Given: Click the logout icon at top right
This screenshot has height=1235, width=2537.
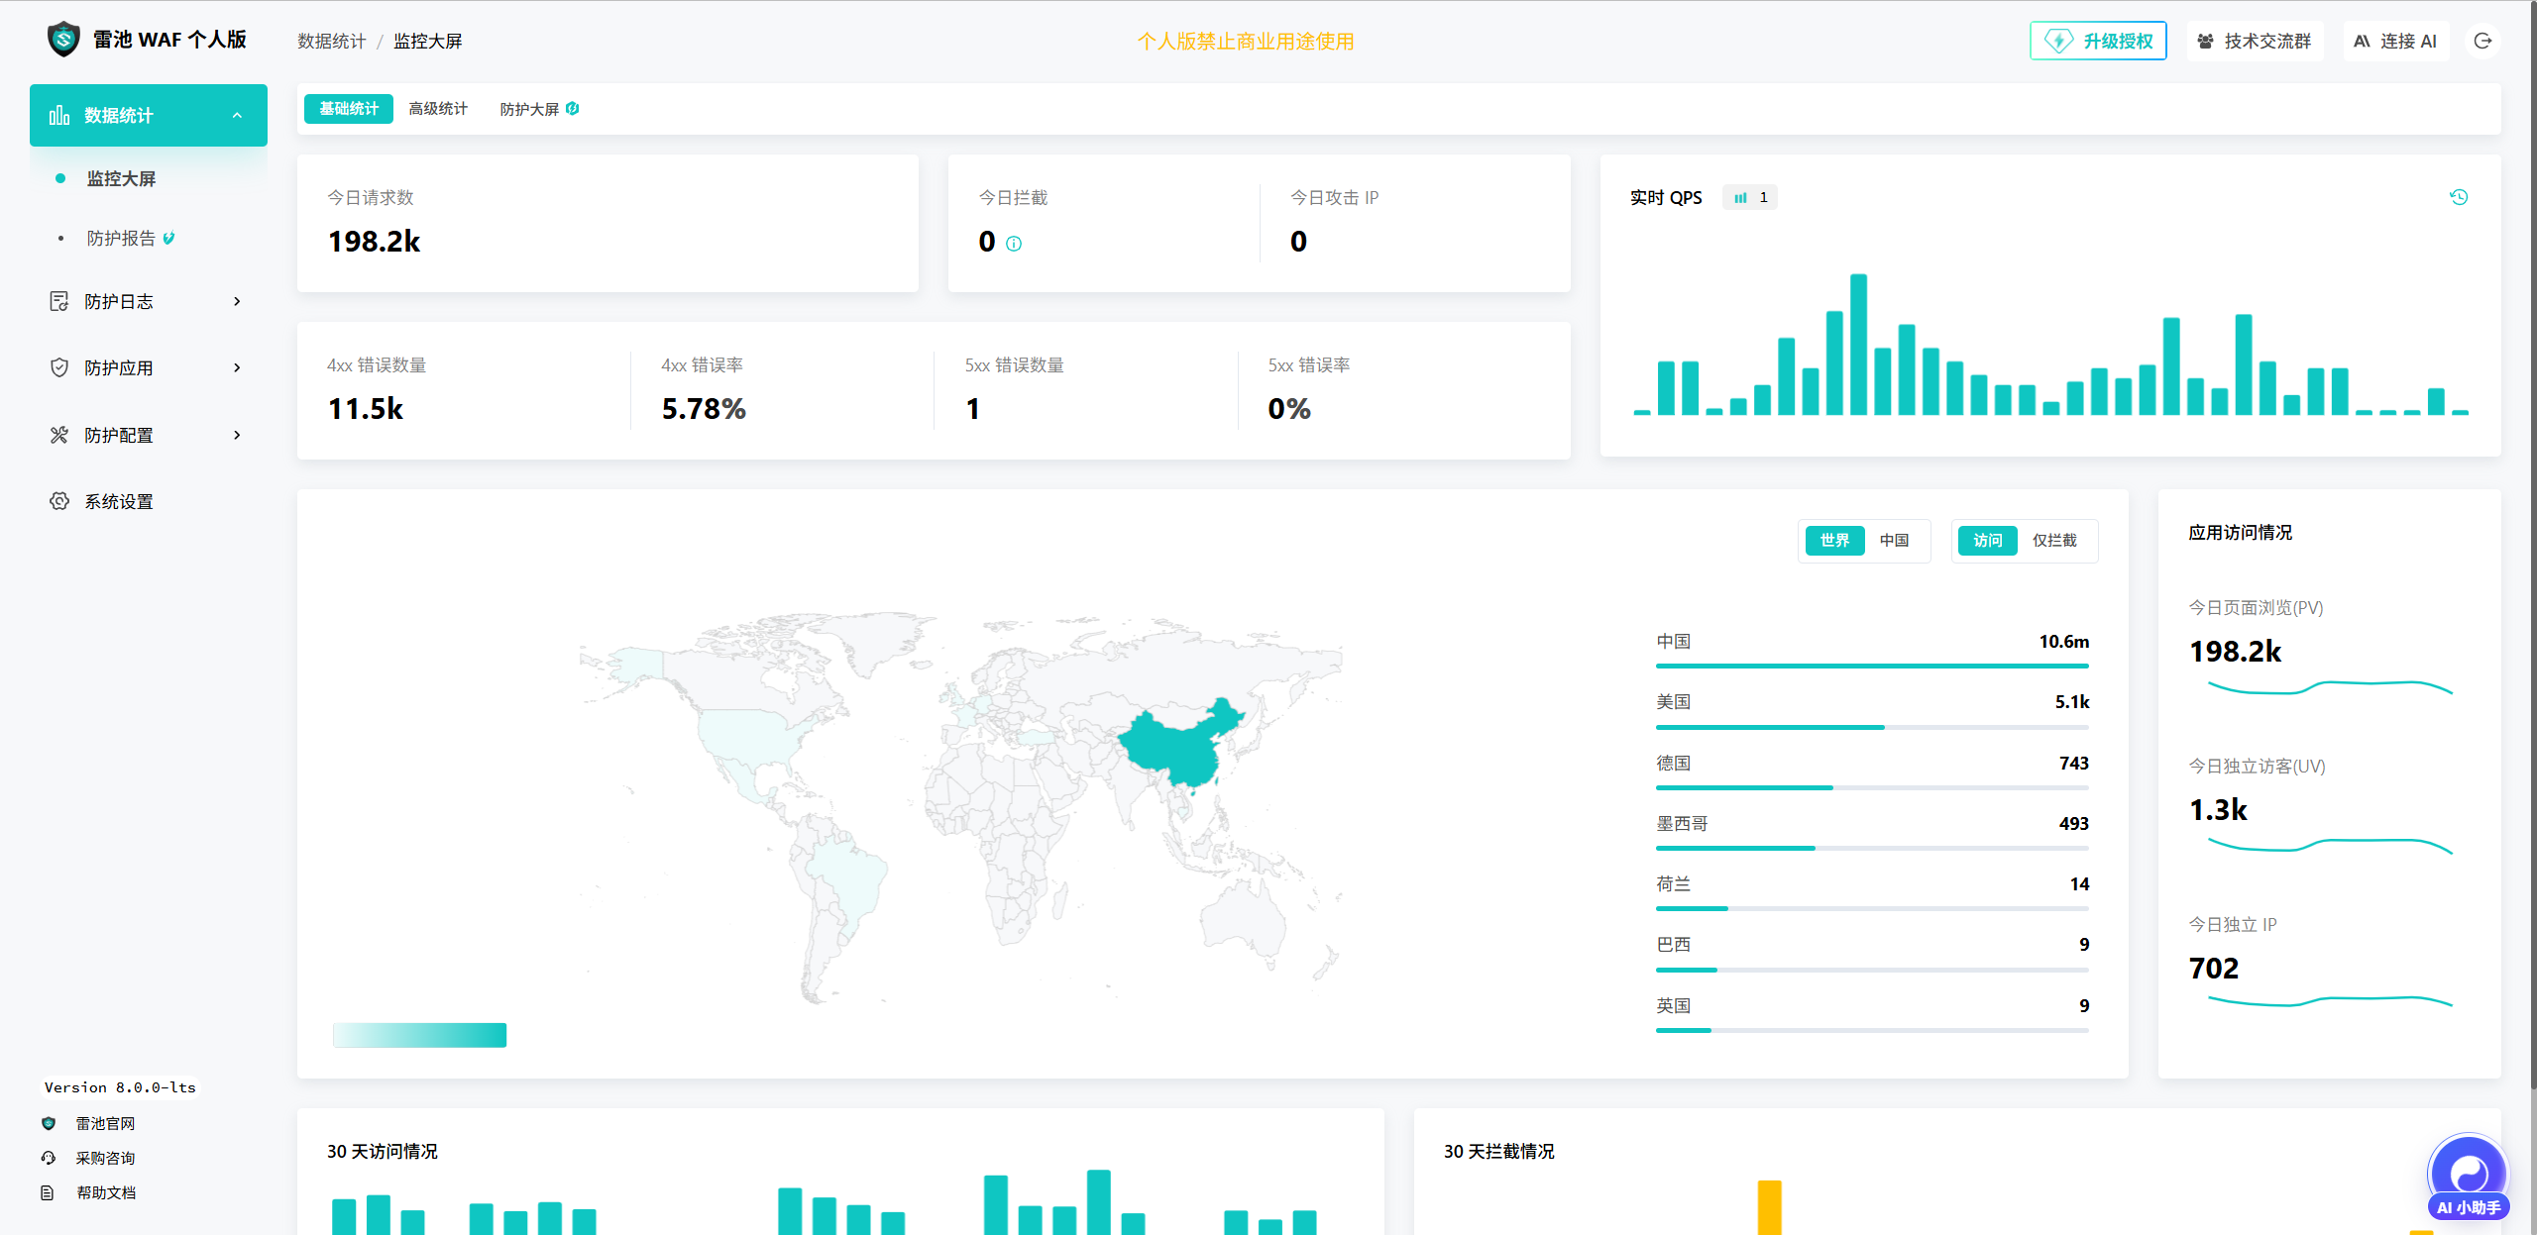Looking at the screenshot, I should coord(2482,41).
